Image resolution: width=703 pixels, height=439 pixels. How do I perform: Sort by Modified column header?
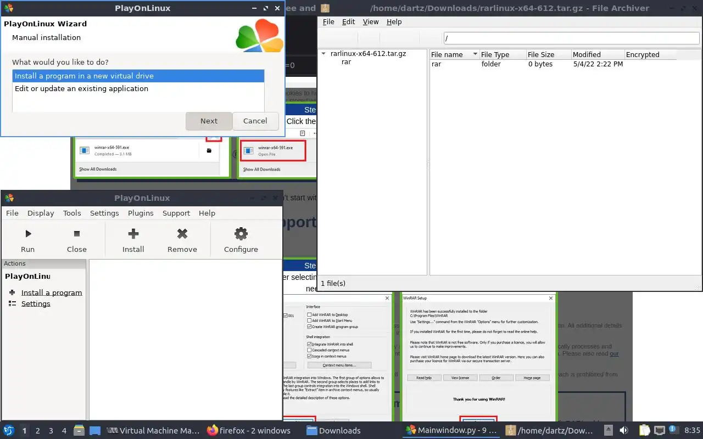(x=598, y=54)
